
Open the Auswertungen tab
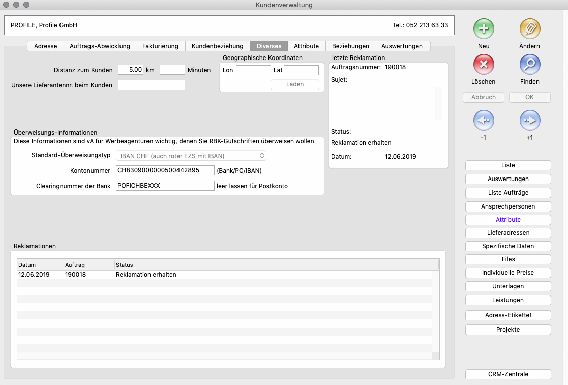pos(402,46)
